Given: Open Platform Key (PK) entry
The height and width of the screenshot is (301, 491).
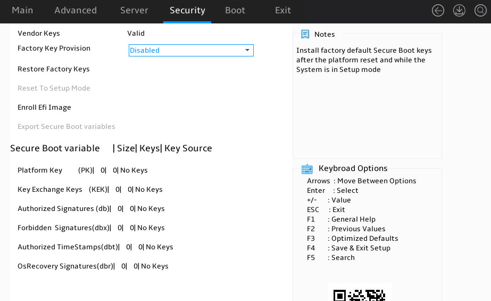Looking at the screenshot, I should 82,170.
